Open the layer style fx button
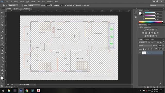The width and height of the screenshot is (165, 93). click(x=145, y=87)
